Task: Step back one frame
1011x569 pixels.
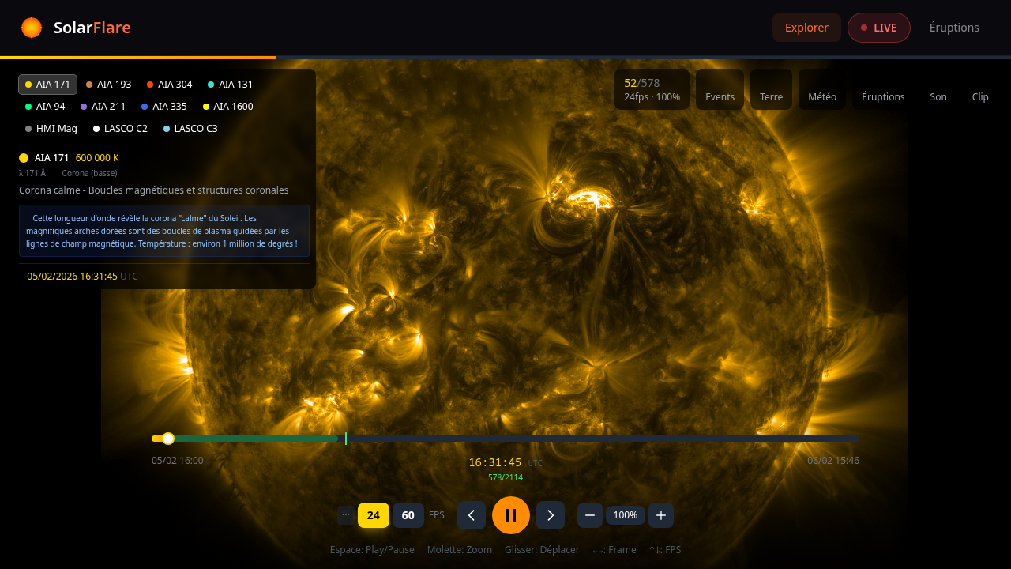Action: [x=472, y=515]
